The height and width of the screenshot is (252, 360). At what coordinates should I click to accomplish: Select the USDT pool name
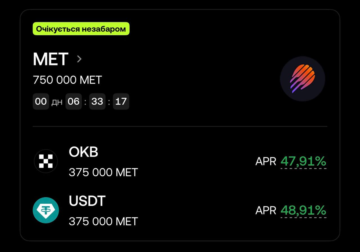pos(87,201)
